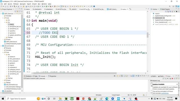Image resolution: width=180 pixels, height=101 pixels.
Task: Open the Project menu
Action: click(x=34, y=4)
